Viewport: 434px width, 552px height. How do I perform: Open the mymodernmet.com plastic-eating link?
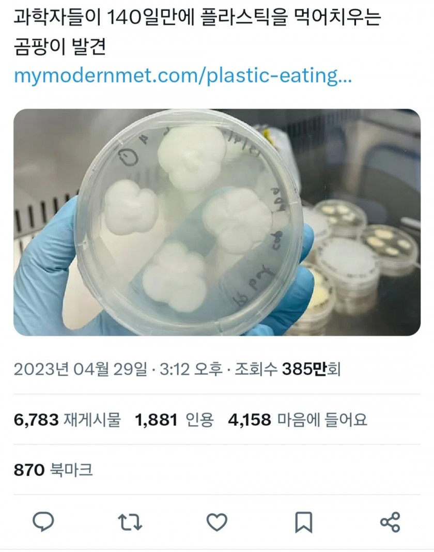183,75
